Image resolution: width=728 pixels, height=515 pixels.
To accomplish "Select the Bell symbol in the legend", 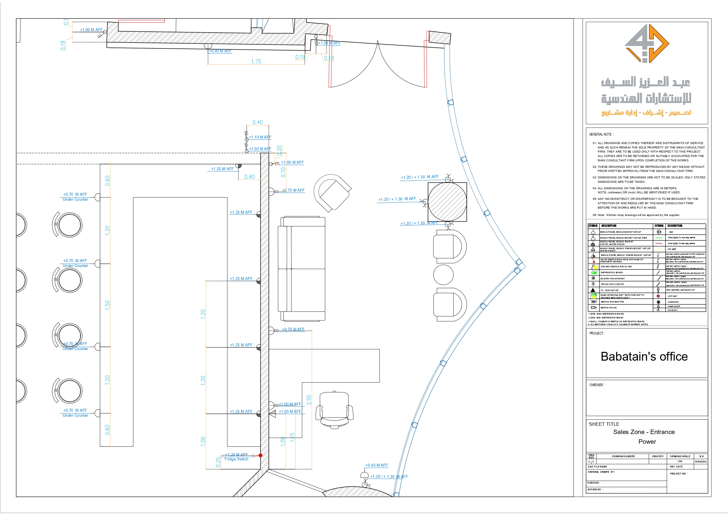I will [x=659, y=232].
